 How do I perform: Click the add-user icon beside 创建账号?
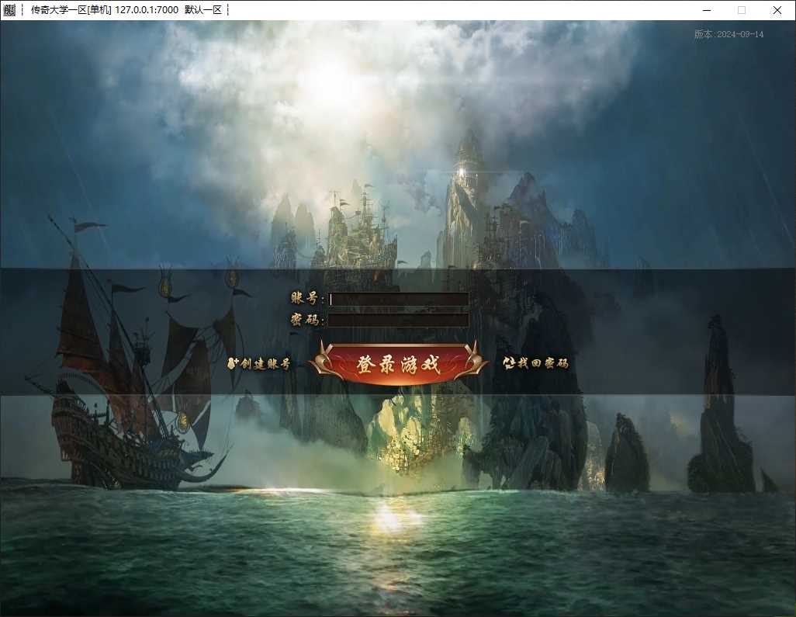point(233,363)
